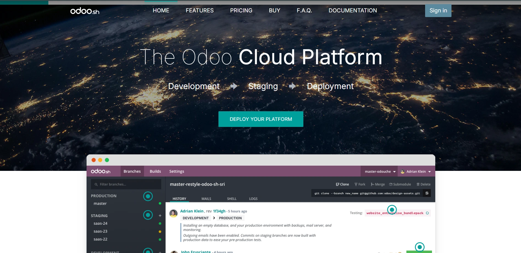521x253 pixels.
Task: Click the DEVELOPMENT stage badge
Action: coord(196,218)
